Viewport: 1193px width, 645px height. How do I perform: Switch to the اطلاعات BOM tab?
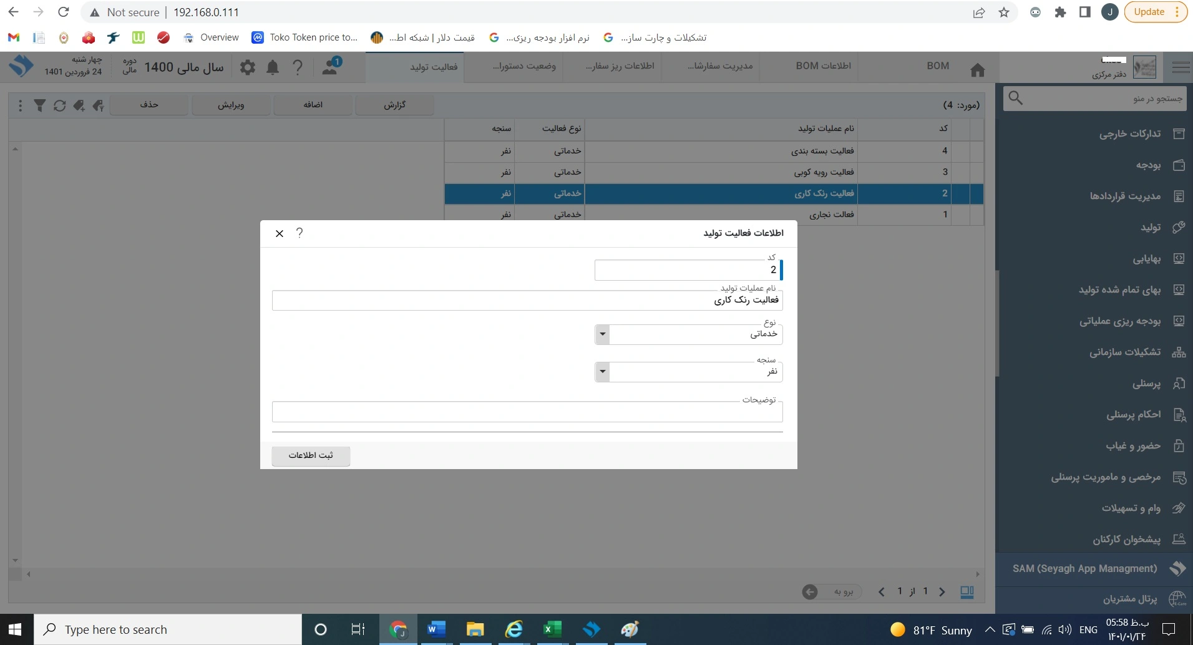(823, 66)
